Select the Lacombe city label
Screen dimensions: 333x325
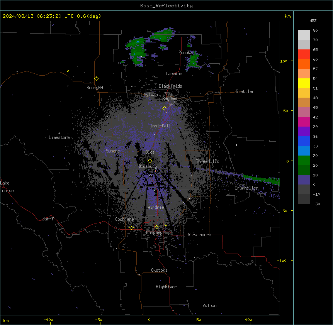(174, 74)
